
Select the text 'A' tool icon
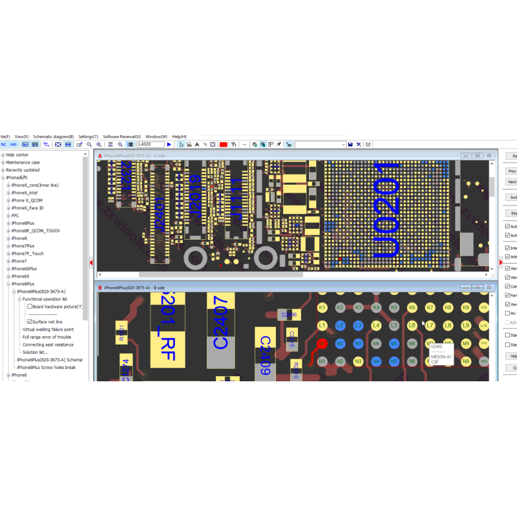196,145
